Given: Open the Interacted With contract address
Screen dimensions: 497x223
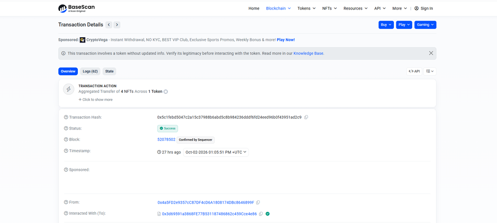Looking at the screenshot, I should click(x=209, y=214).
